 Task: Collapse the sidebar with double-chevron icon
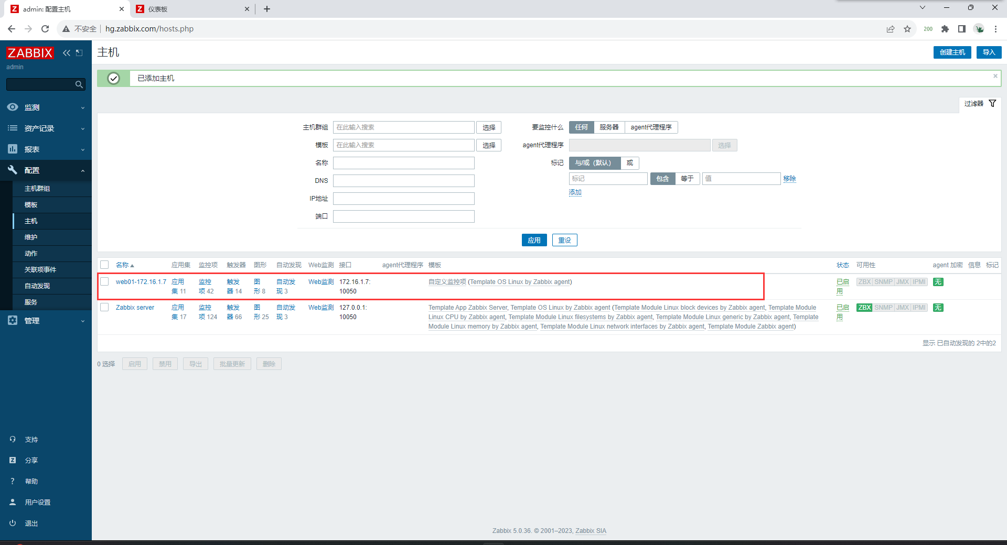pos(67,53)
